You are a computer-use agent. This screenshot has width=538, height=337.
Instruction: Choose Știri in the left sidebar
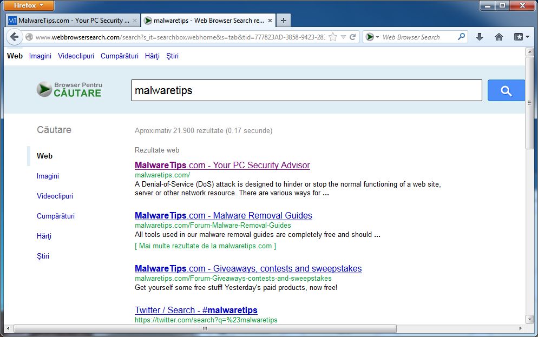pos(43,256)
